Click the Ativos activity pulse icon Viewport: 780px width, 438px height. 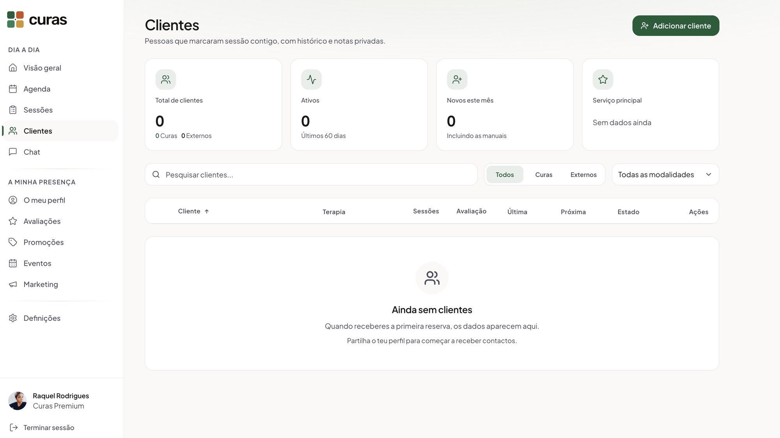pyautogui.click(x=311, y=79)
